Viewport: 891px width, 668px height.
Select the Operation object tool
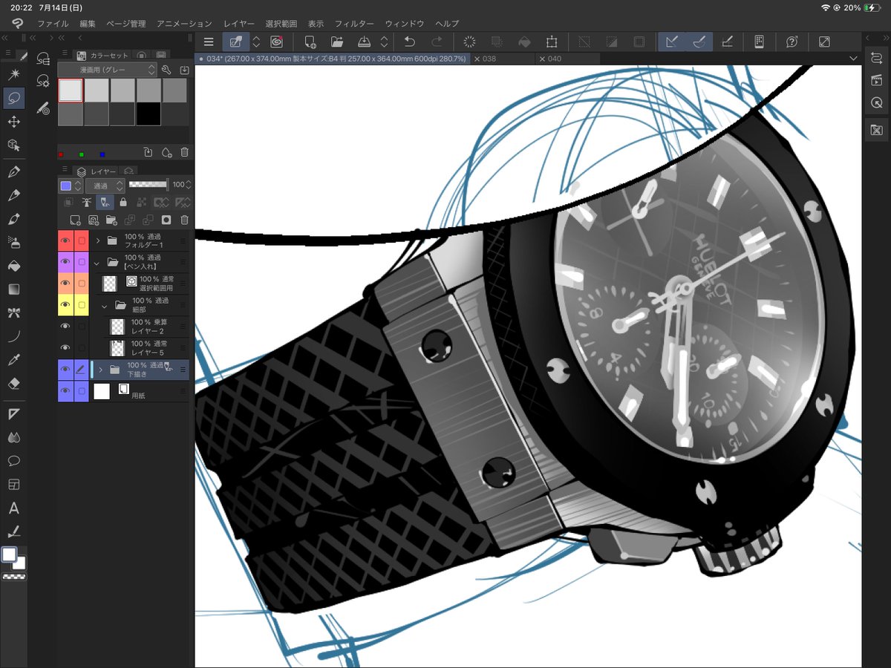click(x=13, y=145)
